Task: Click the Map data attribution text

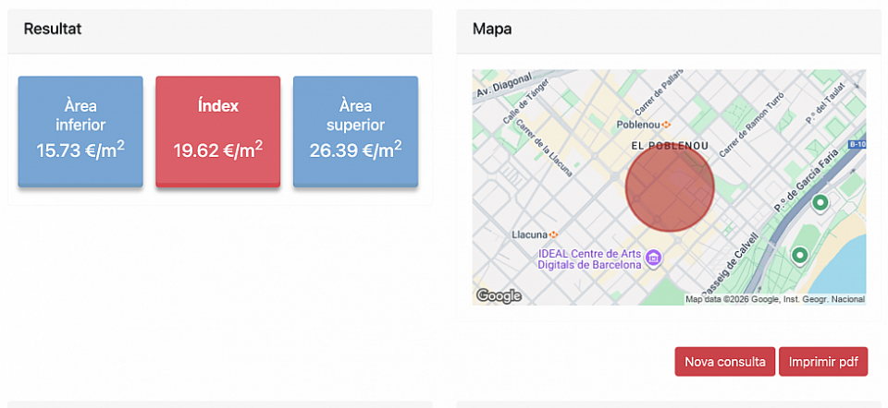Action: [x=774, y=299]
